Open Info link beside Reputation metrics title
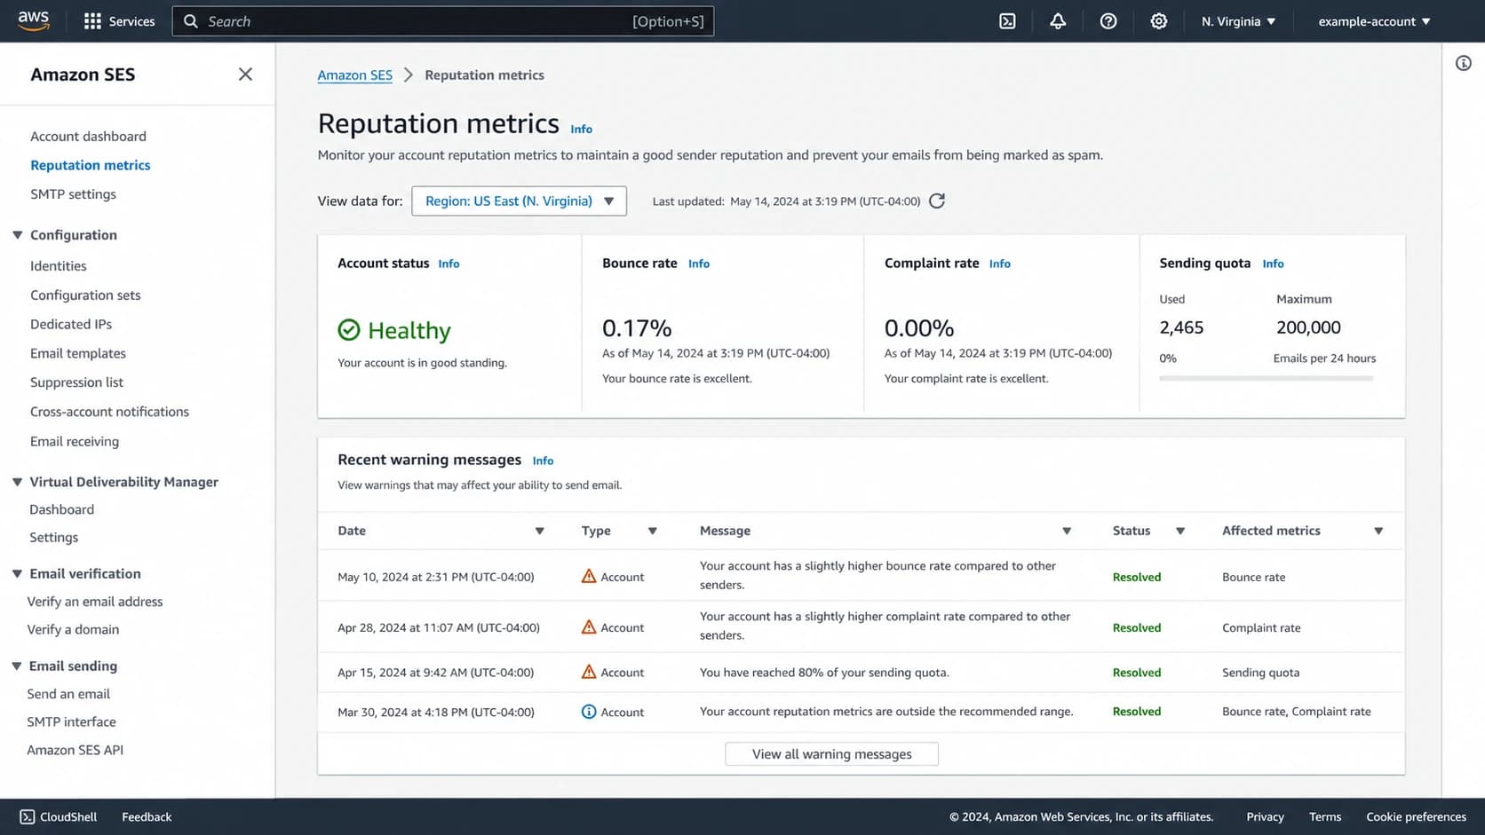 tap(581, 130)
